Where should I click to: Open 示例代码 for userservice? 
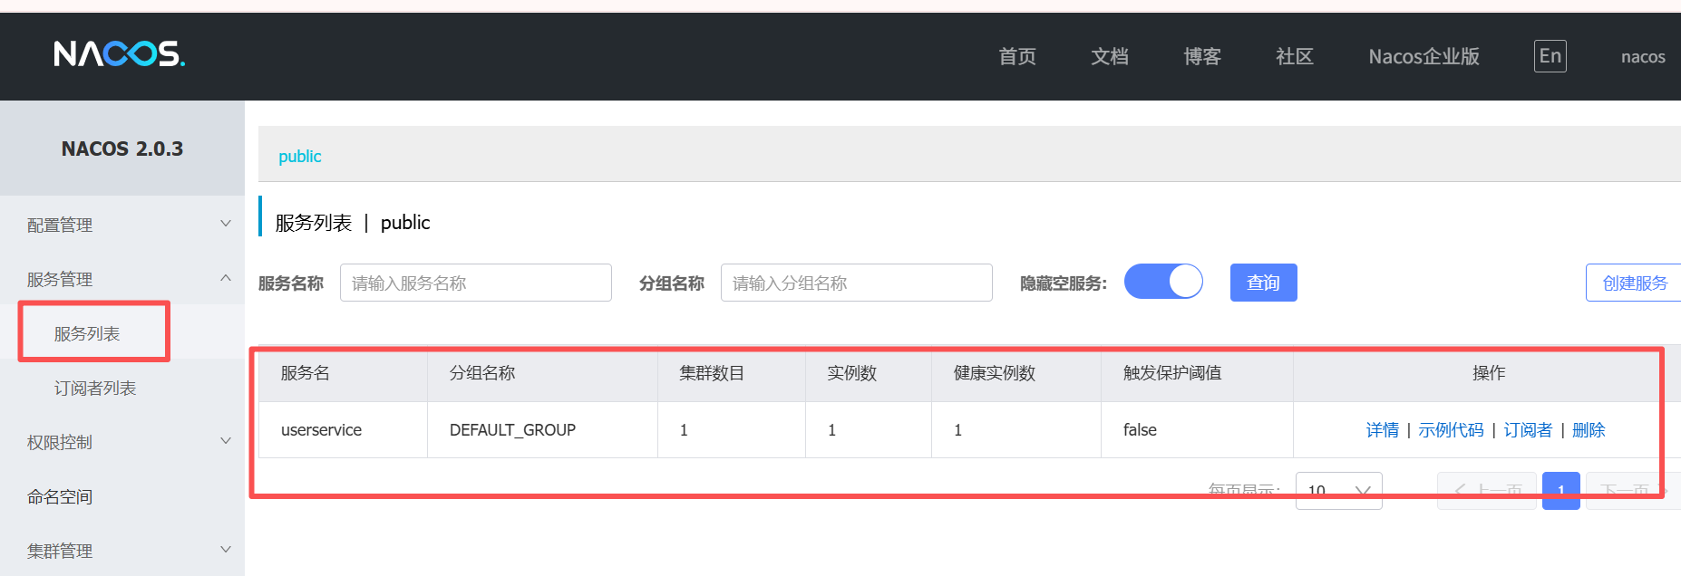(x=1451, y=430)
